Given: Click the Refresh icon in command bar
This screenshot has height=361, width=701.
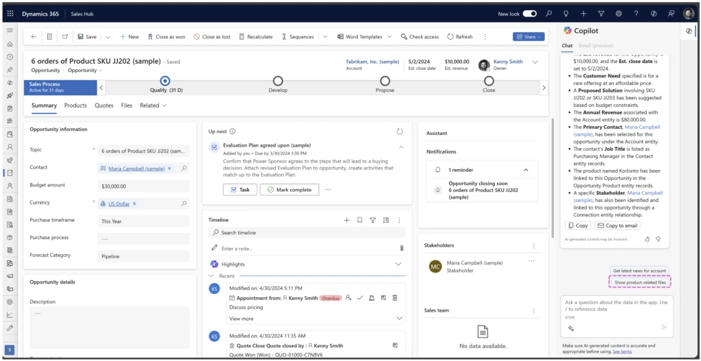Looking at the screenshot, I should coord(450,37).
